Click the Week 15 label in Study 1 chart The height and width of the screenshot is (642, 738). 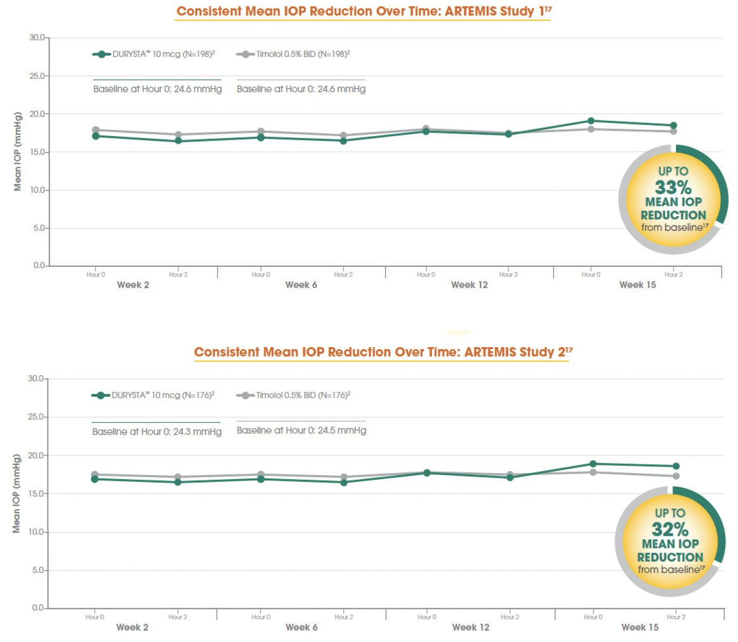tap(638, 285)
